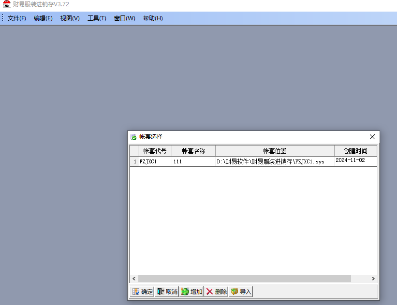Click the 帐套选择 dialog title icon
Viewport: 397px width, 305px height.
coord(133,137)
